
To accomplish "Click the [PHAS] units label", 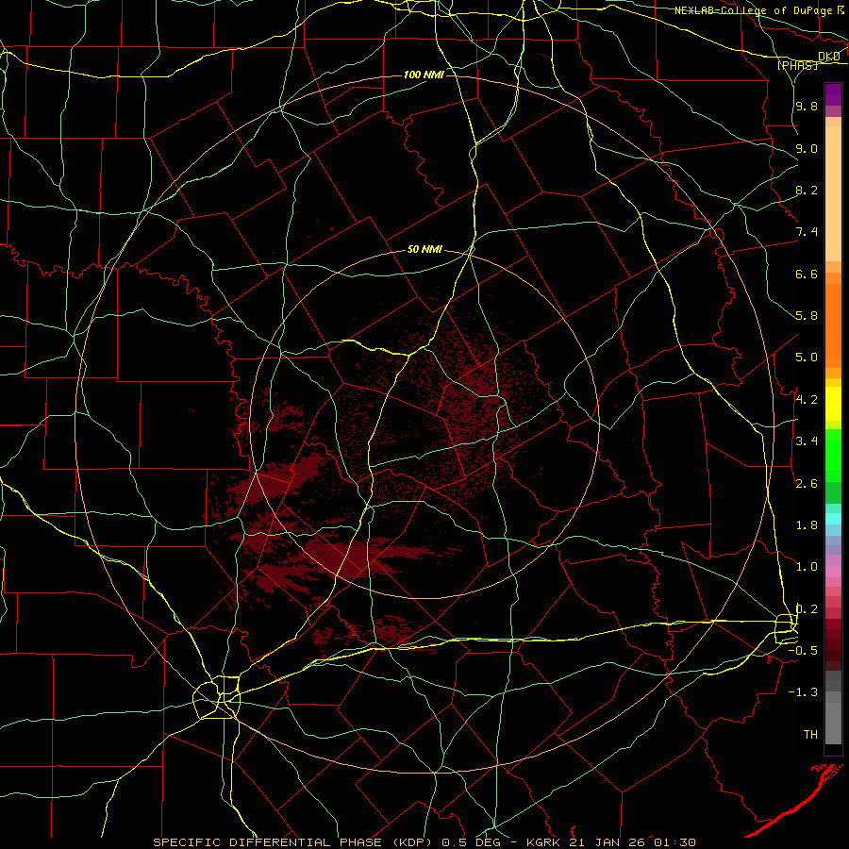I will [797, 66].
